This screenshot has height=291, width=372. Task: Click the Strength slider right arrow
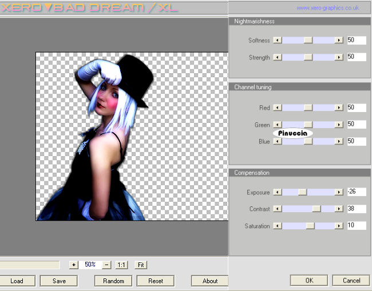pyautogui.click(x=339, y=57)
